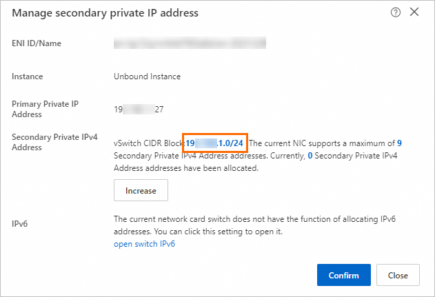
Task: Click the Secondary Private IPv4 Address label
Action: click(54, 142)
